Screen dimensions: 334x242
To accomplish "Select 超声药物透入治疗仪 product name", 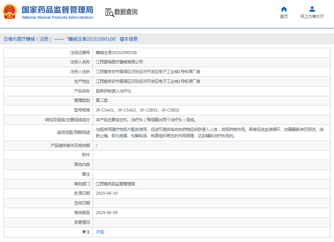I will (x=113, y=91).
